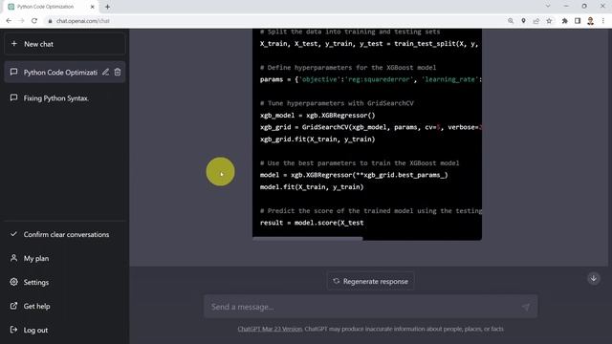The height and width of the screenshot is (344, 612).
Task: Click the horizontal scrollbar of the code block
Action: tap(308, 238)
